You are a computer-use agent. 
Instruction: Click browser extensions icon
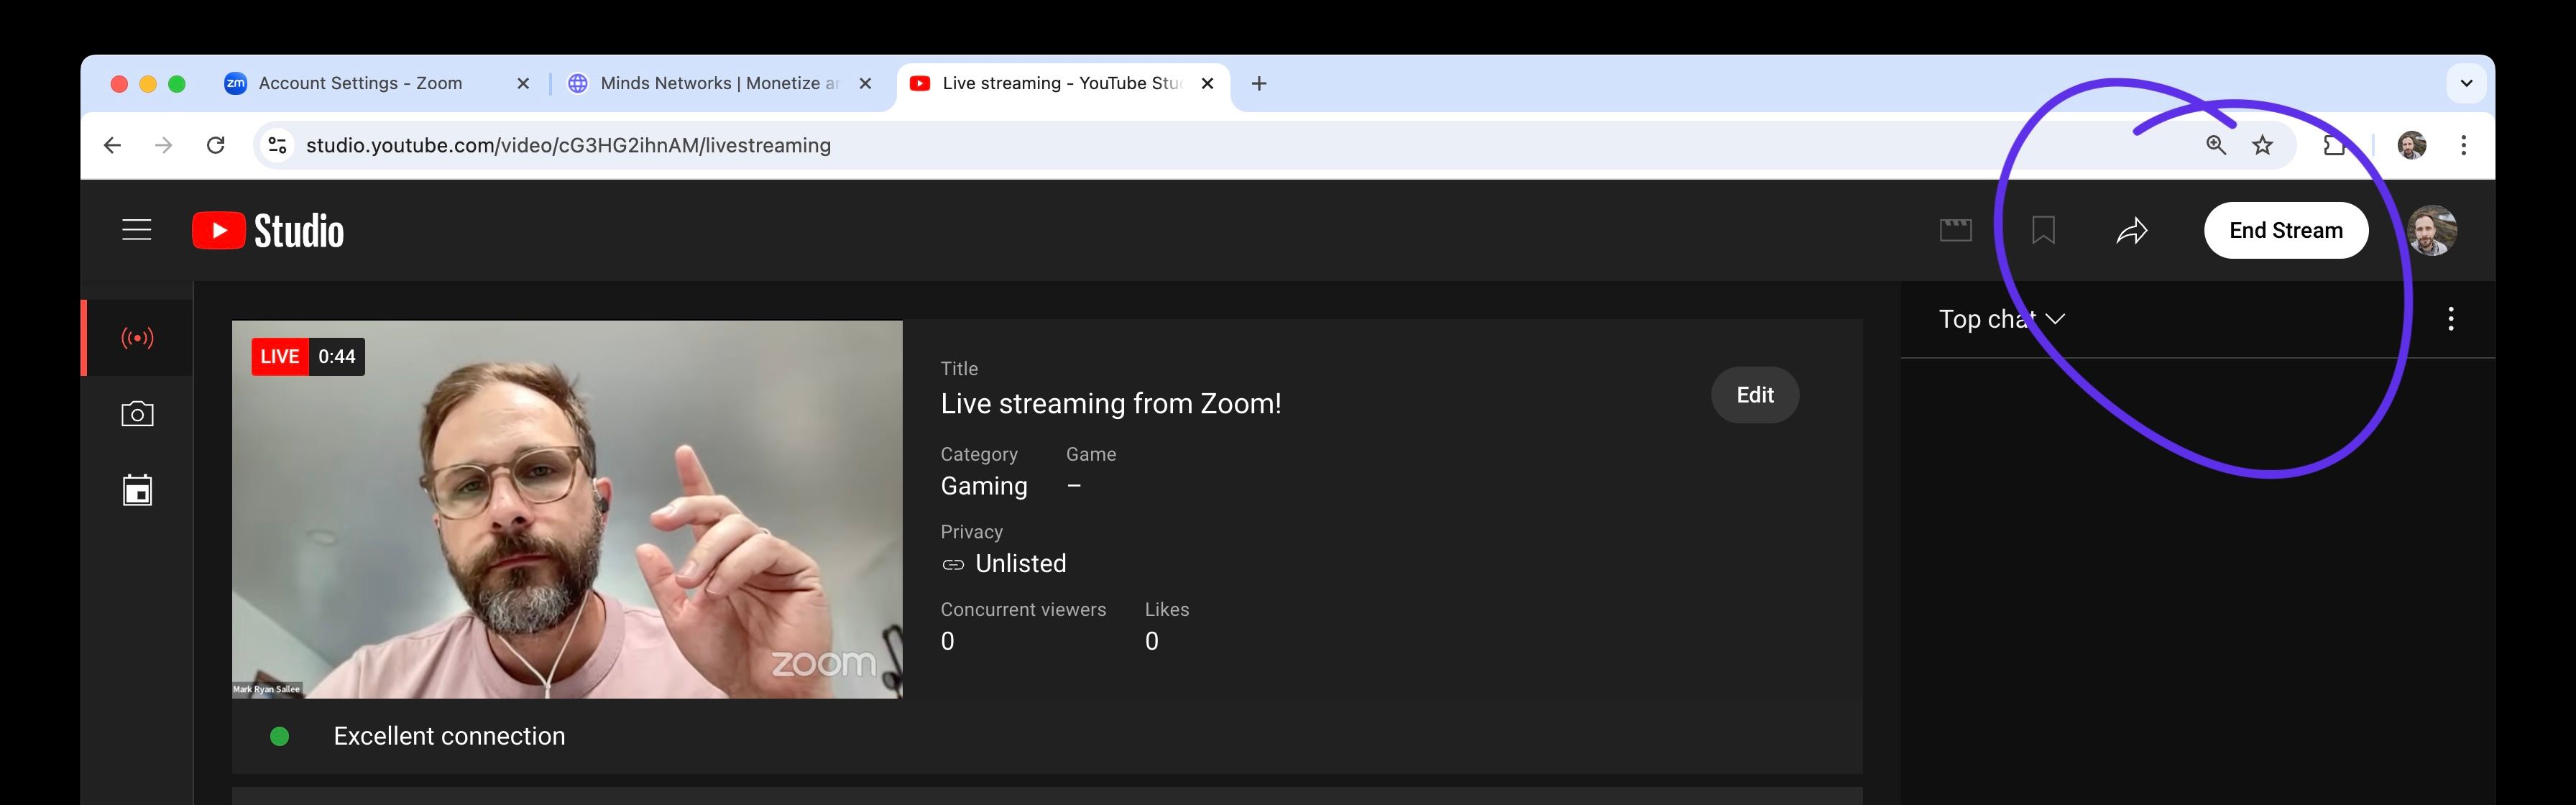pyautogui.click(x=2334, y=144)
